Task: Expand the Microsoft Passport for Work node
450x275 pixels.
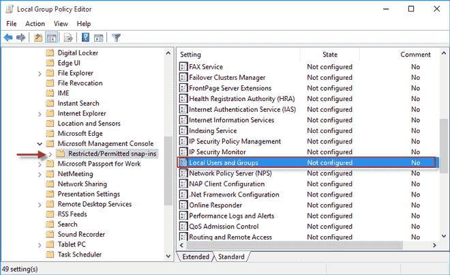Action: tap(40, 164)
